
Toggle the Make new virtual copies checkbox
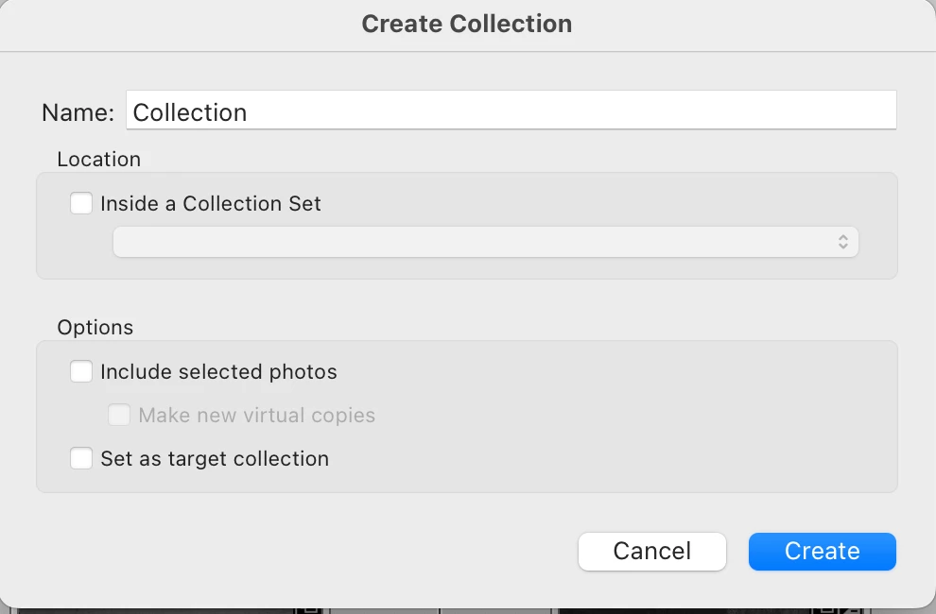click(119, 415)
